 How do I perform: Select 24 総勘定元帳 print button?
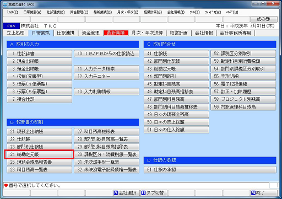pos(39,154)
